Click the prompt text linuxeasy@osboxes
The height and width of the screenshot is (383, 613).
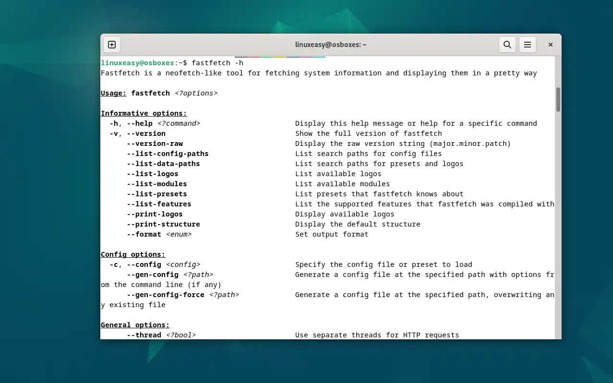[x=137, y=63]
